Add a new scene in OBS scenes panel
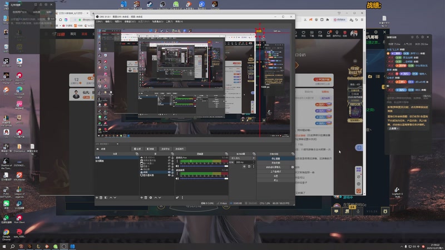The height and width of the screenshot is (250, 445). pyautogui.click(x=96, y=198)
